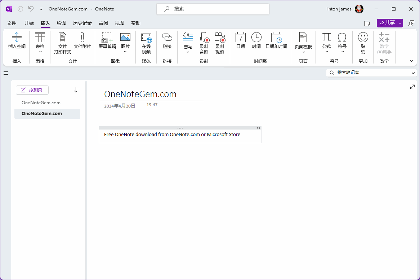Viewport: 420px width, 280px height.
Task: Insert an Online Video (在线视频)
Action: (x=146, y=38)
